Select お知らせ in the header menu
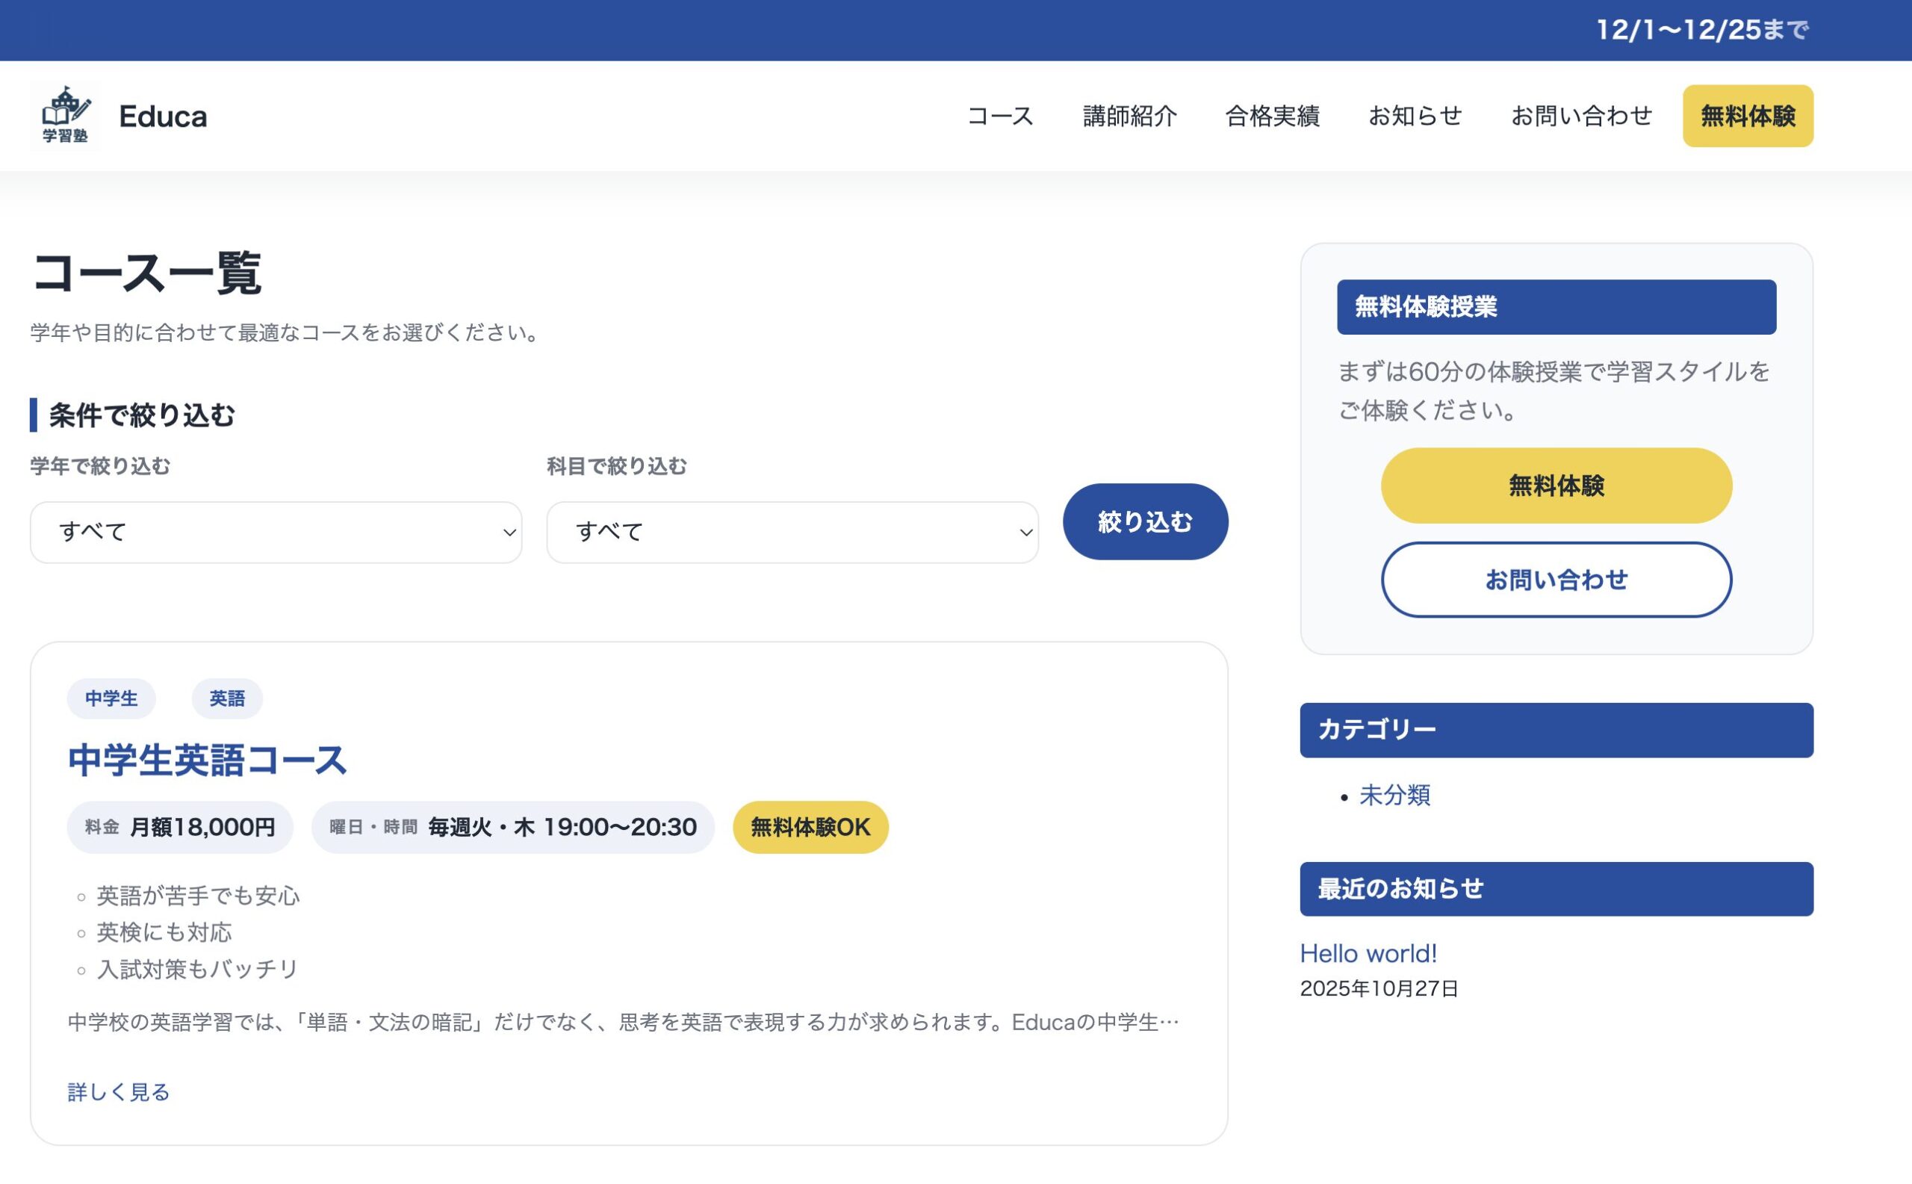Viewport: 1912px width, 1184px height. point(1414,116)
